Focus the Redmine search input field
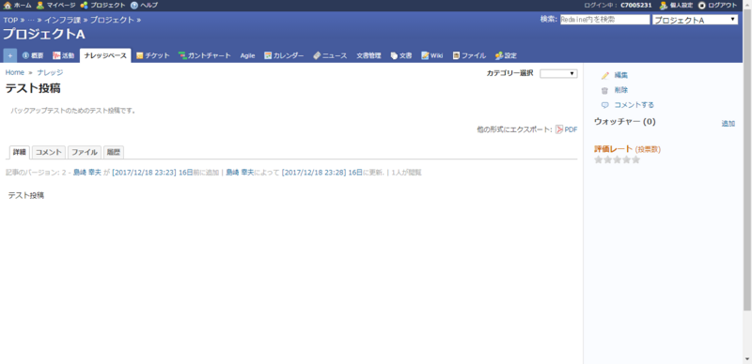This screenshot has height=364, width=752. click(x=604, y=20)
